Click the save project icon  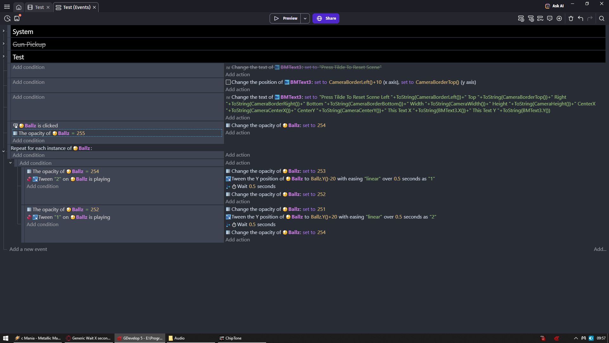(17, 18)
